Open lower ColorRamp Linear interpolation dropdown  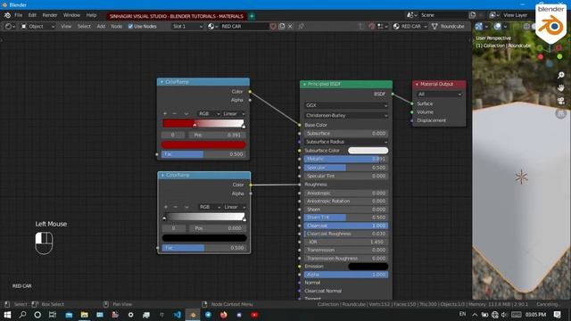click(235, 207)
